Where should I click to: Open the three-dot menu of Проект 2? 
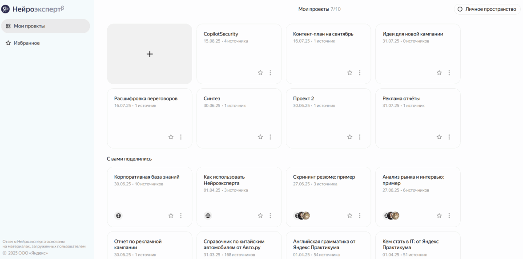pos(359,137)
